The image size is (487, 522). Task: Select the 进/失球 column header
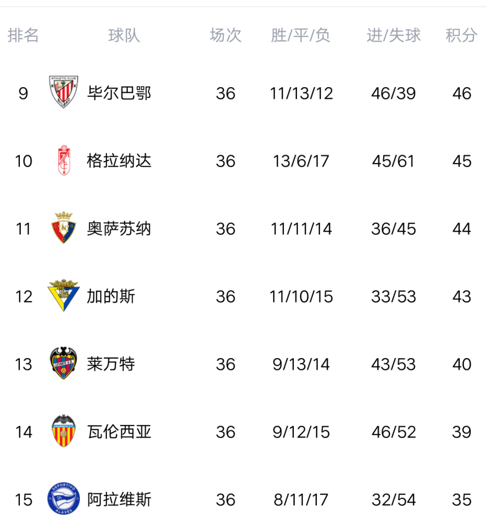click(394, 35)
